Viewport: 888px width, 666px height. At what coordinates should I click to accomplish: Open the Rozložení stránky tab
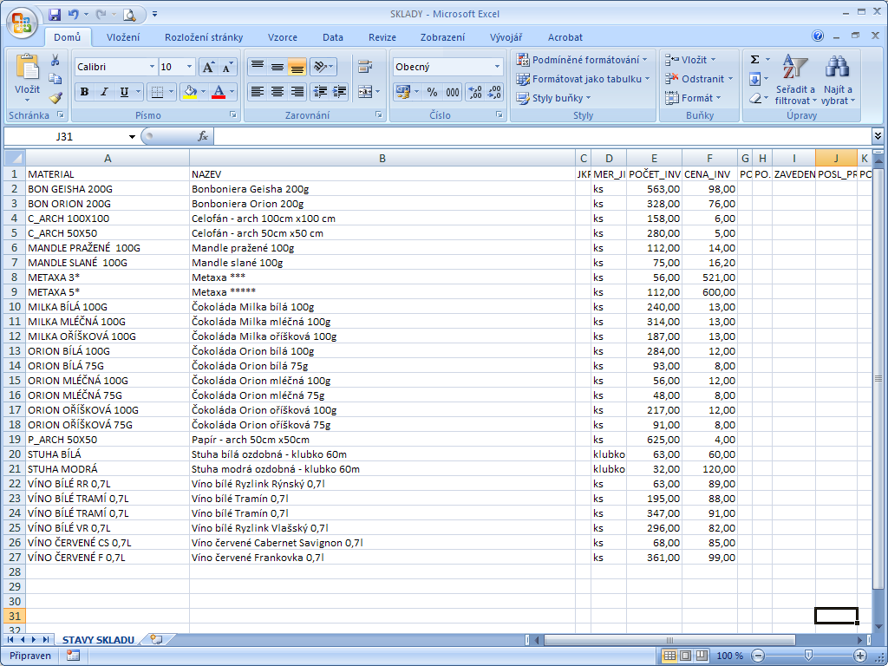coord(204,37)
